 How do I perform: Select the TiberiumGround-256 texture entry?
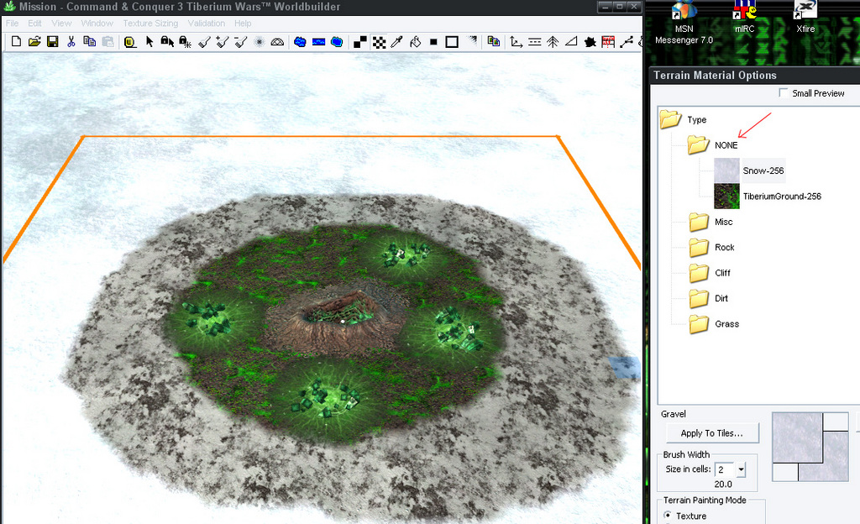pos(782,196)
